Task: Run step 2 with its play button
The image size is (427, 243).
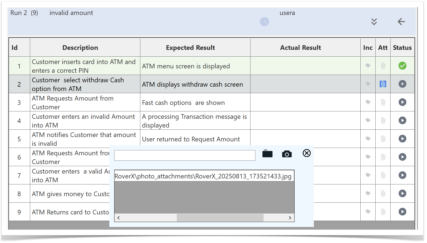Action: [x=402, y=84]
